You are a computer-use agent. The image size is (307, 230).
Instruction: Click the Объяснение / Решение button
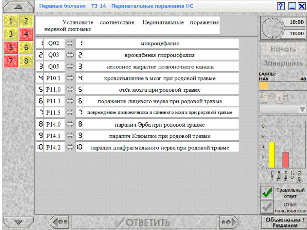pyautogui.click(x=284, y=222)
